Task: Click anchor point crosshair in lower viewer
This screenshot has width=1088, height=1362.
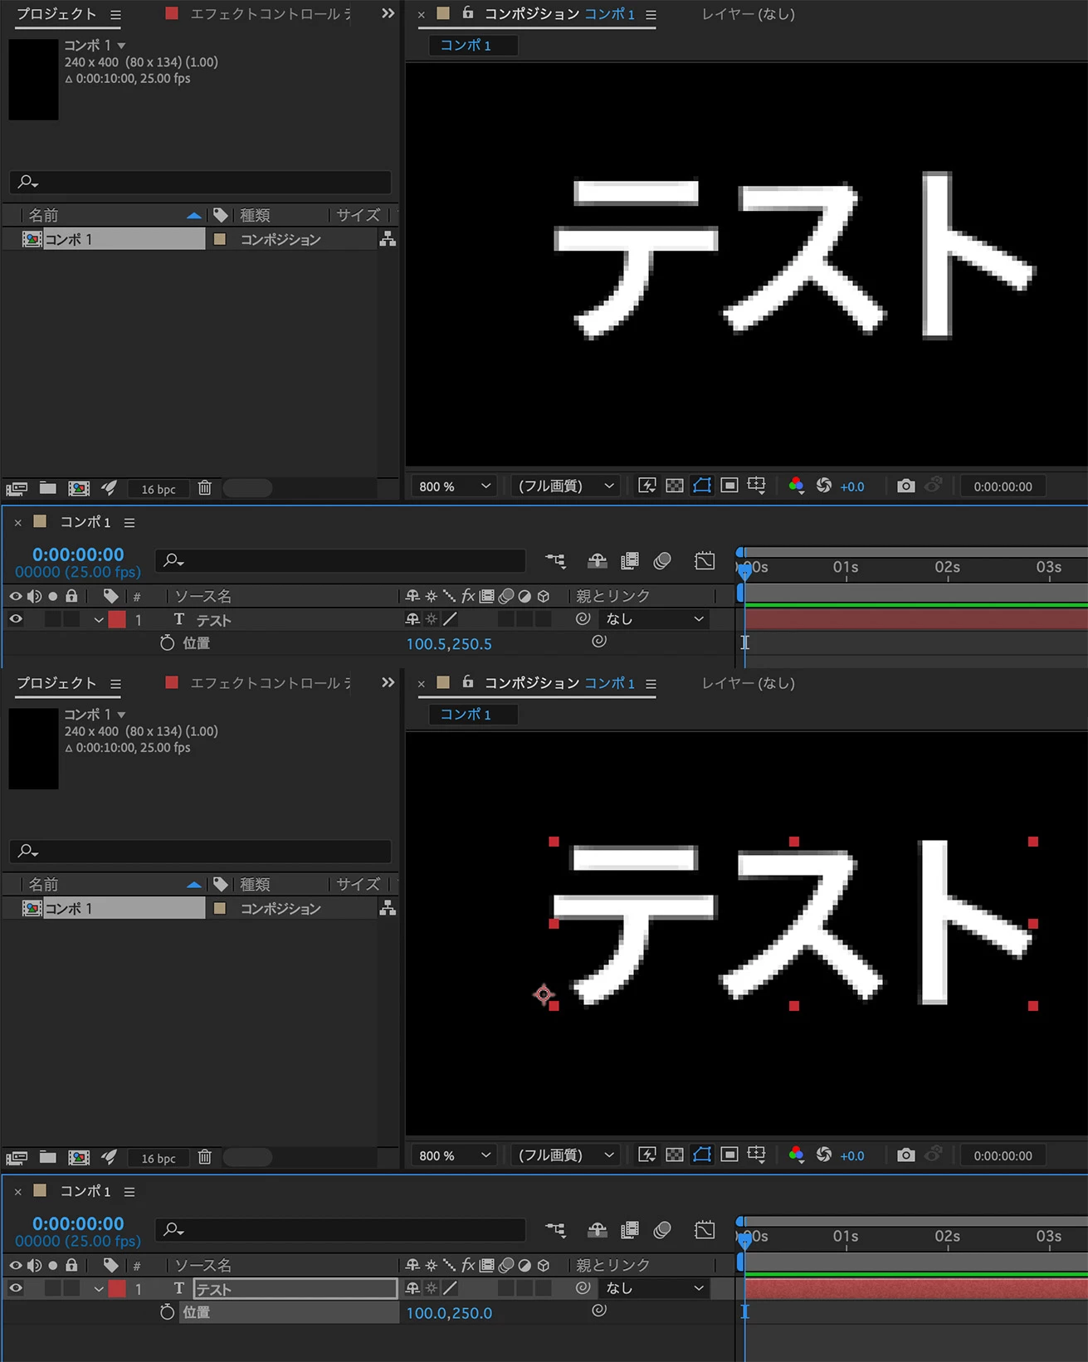Action: pyautogui.click(x=544, y=994)
